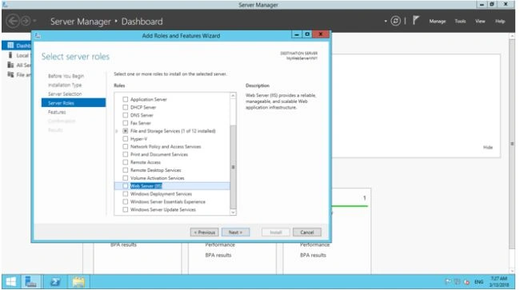Screen dimensions: 520x290
Task: Refresh the Server Manager dashboard
Action: click(x=395, y=21)
